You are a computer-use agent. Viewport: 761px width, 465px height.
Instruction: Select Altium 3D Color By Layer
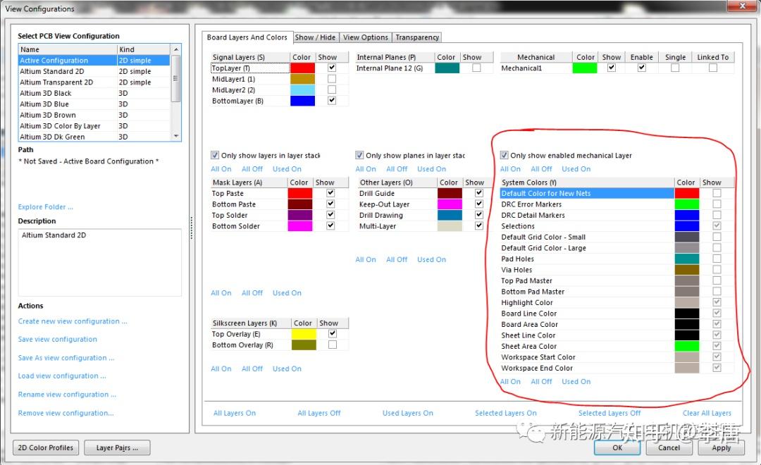click(x=94, y=125)
